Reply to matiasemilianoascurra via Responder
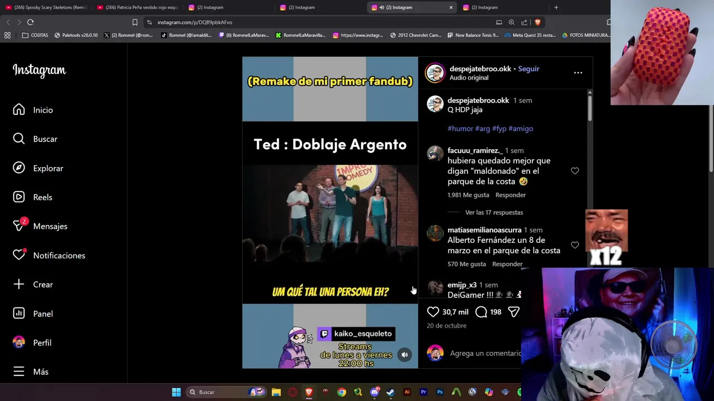Screen dimensions: 714x401 pyautogui.click(x=507, y=264)
